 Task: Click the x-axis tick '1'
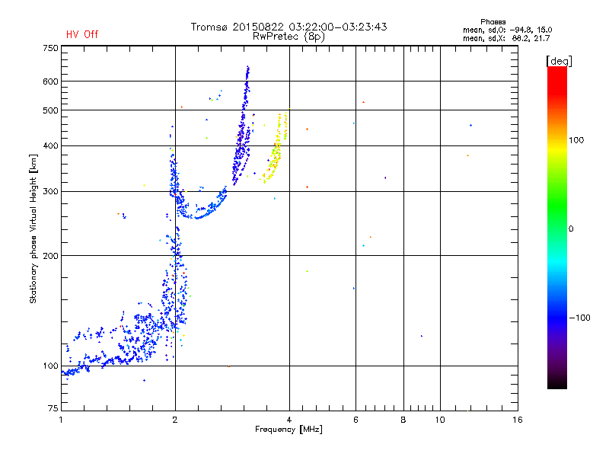pyautogui.click(x=61, y=420)
